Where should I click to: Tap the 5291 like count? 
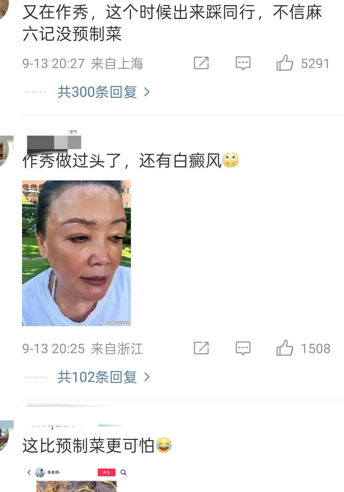(315, 64)
